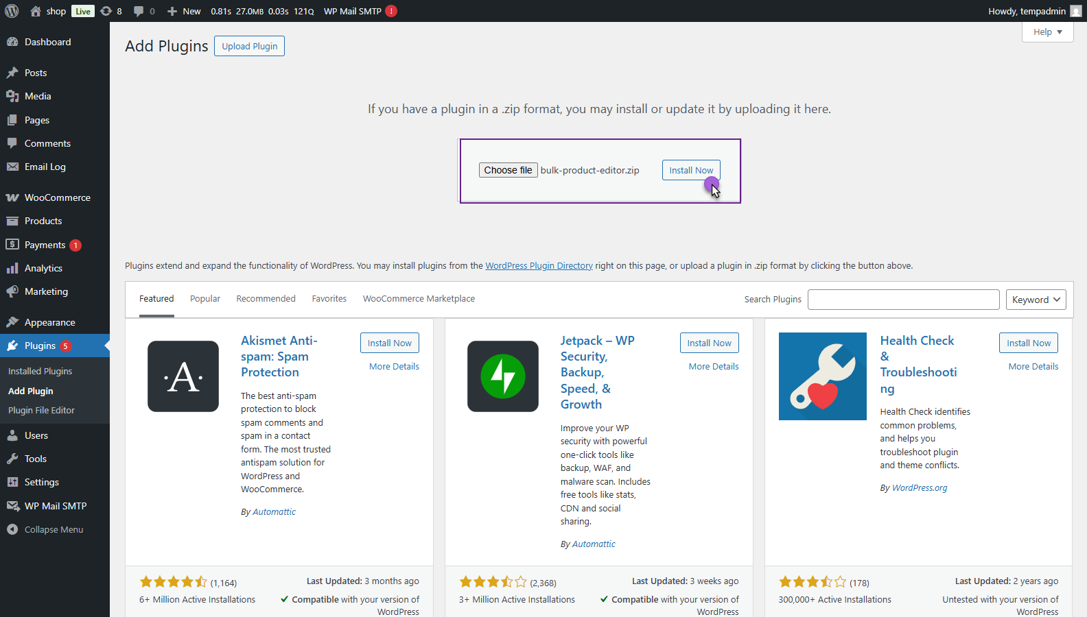View More Details for Akismet
The height and width of the screenshot is (617, 1087).
(394, 367)
